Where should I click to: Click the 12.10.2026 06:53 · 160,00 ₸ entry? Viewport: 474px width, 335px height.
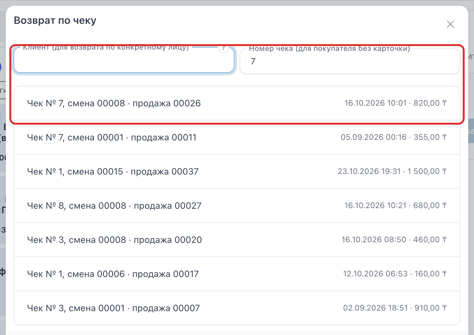(395, 274)
